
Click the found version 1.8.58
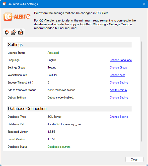[51, 139]
